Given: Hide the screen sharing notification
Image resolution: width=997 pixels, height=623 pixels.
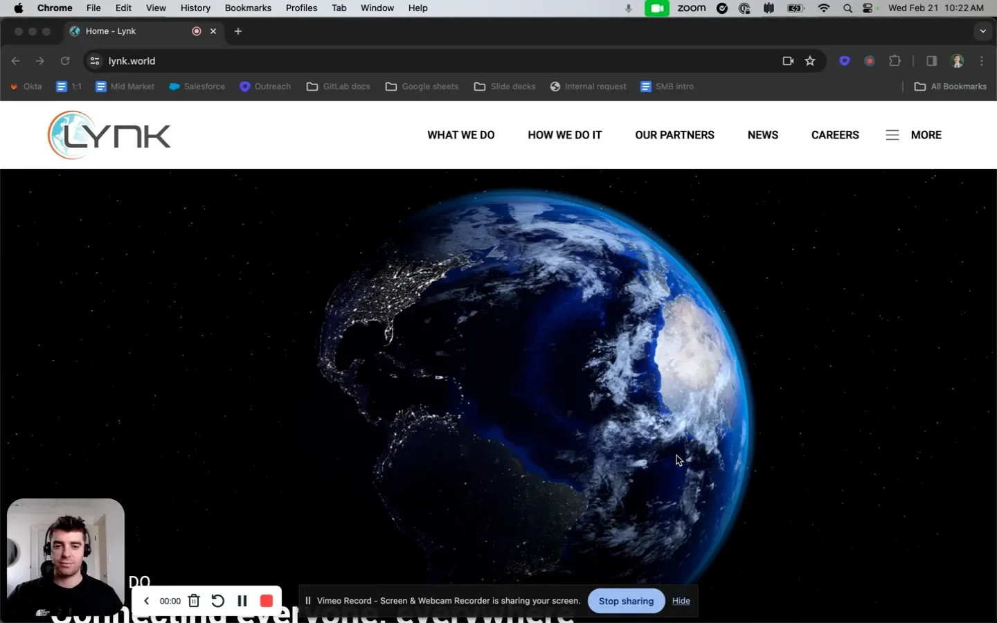Looking at the screenshot, I should [x=681, y=601].
